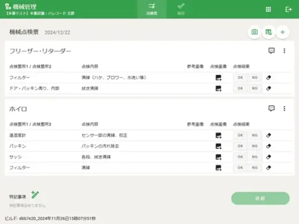Click the 送信 submit button
The width and height of the screenshot is (299, 224).
point(260,198)
